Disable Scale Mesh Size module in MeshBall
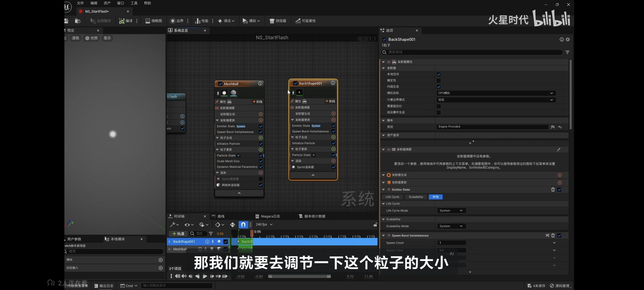Screen dimensions: 644x290 coord(261,161)
